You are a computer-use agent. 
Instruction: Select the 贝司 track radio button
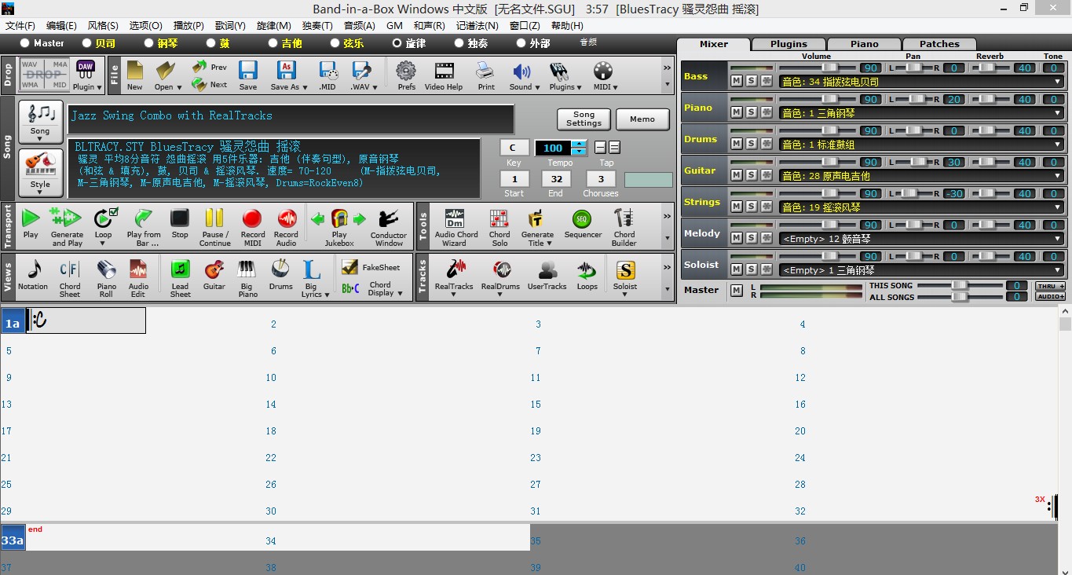[x=86, y=43]
